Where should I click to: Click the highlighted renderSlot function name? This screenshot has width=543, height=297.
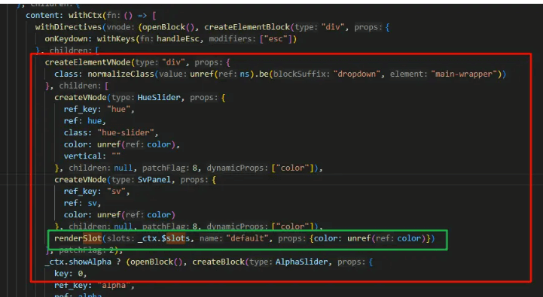(78, 238)
